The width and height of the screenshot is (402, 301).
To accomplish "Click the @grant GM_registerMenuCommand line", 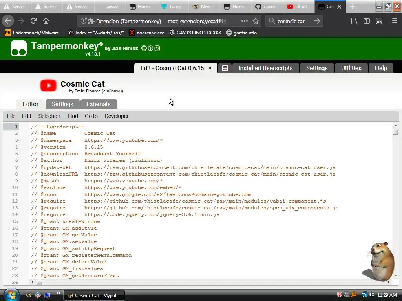I will pyautogui.click(x=81, y=255).
